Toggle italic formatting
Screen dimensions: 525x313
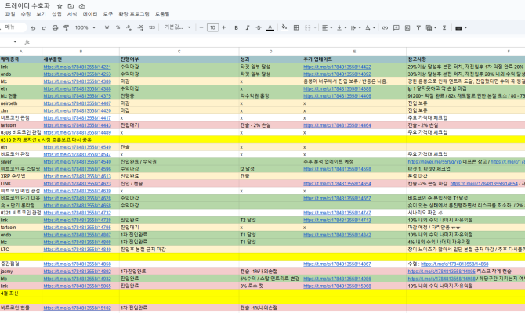click(247, 27)
